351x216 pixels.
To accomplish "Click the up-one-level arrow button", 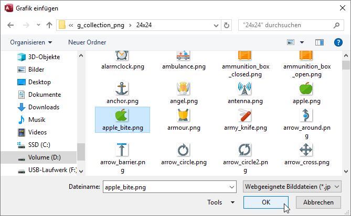I will point(49,25).
